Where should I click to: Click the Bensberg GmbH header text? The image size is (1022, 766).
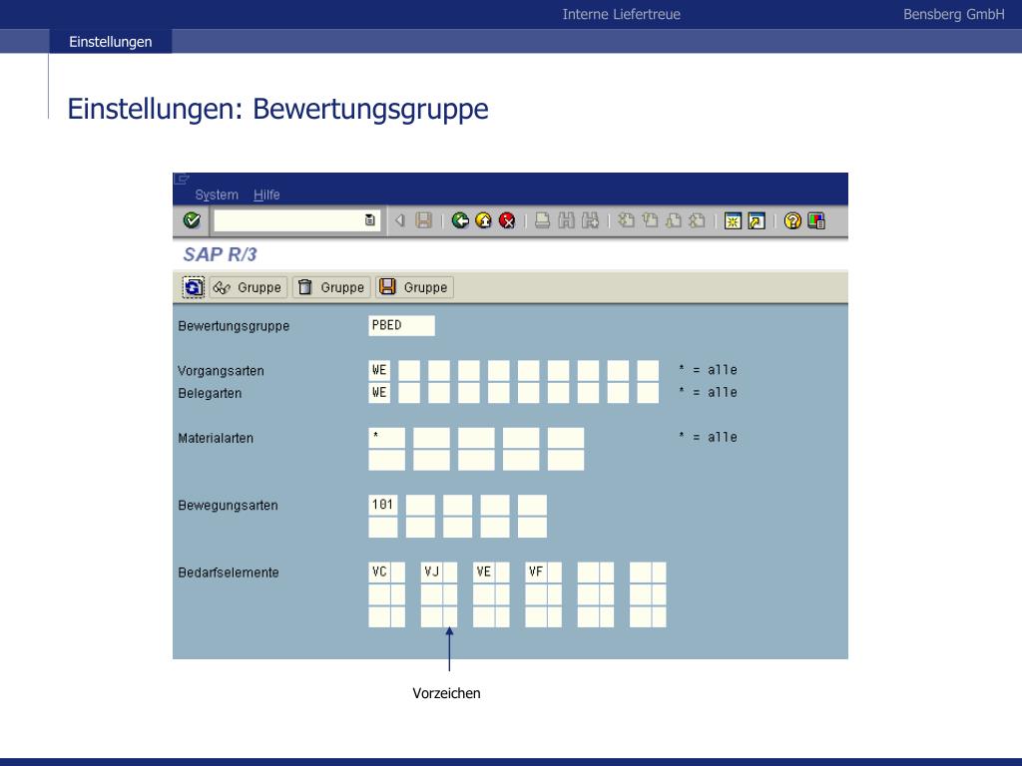(953, 14)
